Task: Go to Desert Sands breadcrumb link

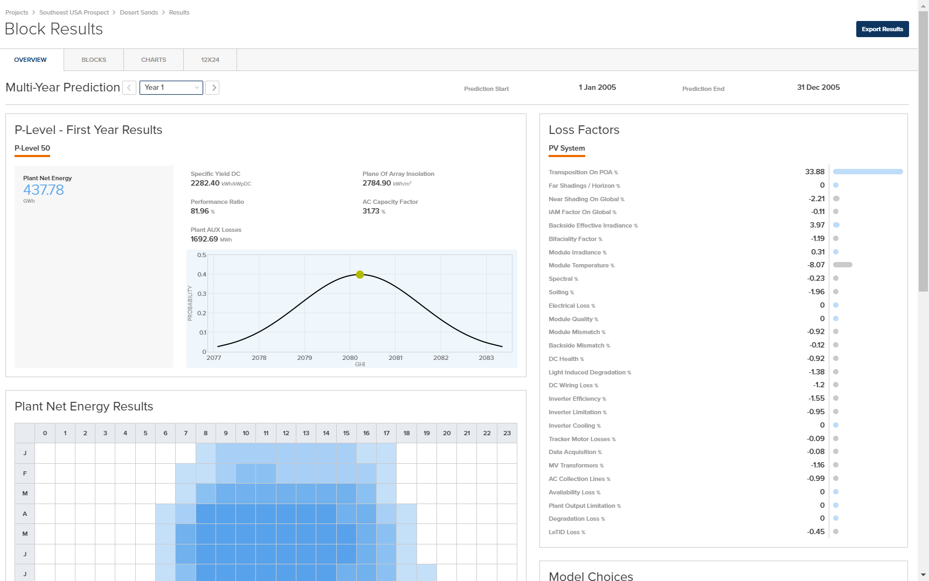Action: click(139, 12)
